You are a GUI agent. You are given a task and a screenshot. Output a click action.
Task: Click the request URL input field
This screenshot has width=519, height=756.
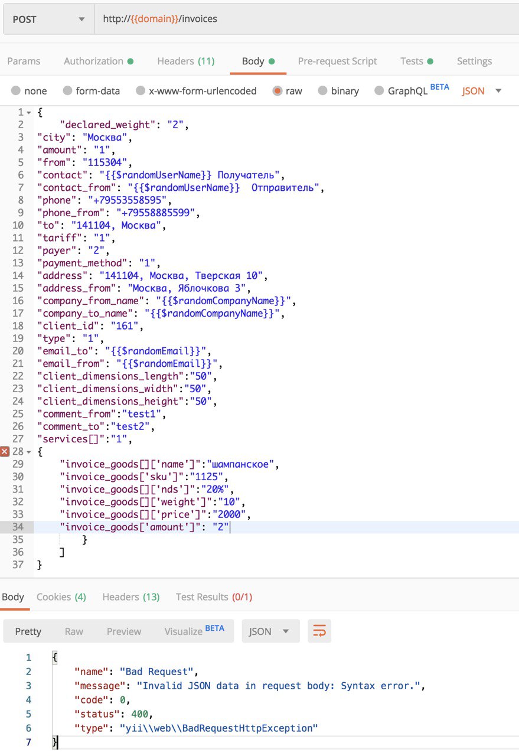306,19
